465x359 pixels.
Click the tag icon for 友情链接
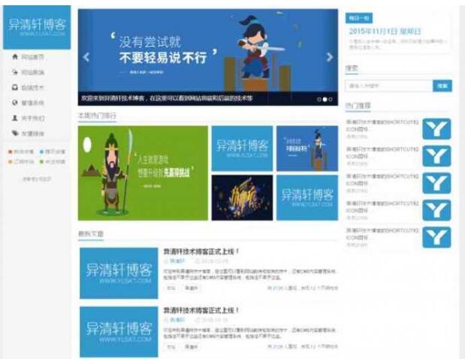pos(14,134)
